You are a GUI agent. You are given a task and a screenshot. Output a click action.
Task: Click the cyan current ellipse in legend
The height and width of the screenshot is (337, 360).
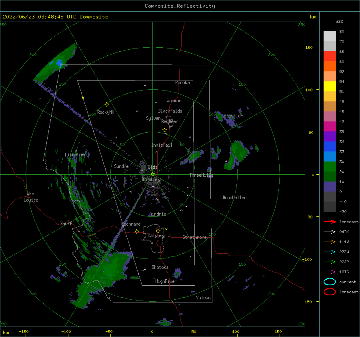coord(330,282)
